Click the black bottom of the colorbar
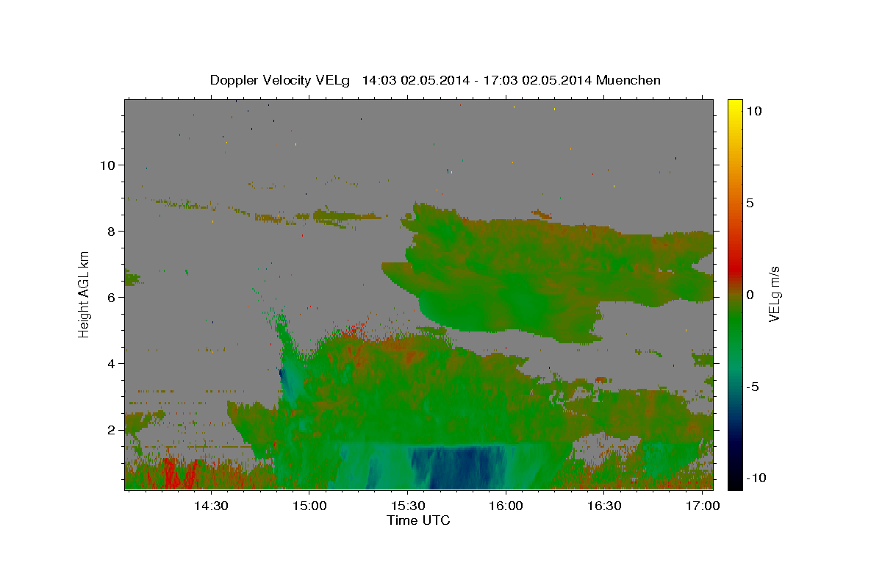The width and height of the screenshot is (882, 588). [735, 481]
